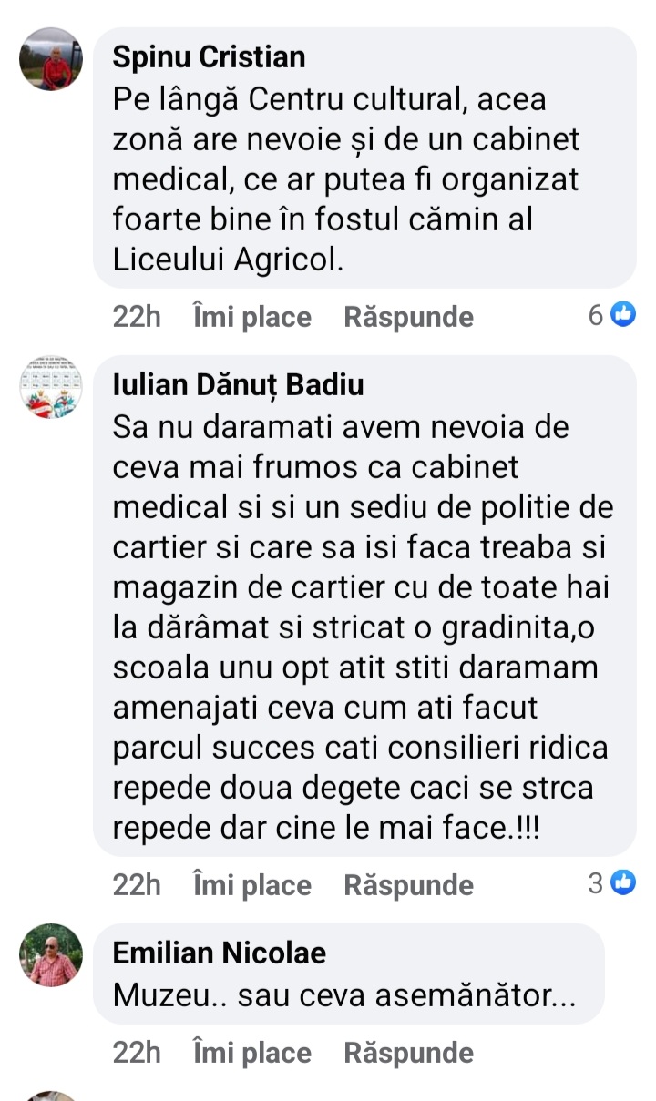Viewport: 656px width, 1101px height.
Task: Click the like reaction icon with 6 likes
Action: [623, 315]
